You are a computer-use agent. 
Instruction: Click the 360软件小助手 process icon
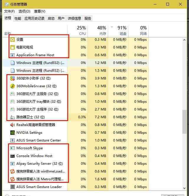(x=12, y=78)
